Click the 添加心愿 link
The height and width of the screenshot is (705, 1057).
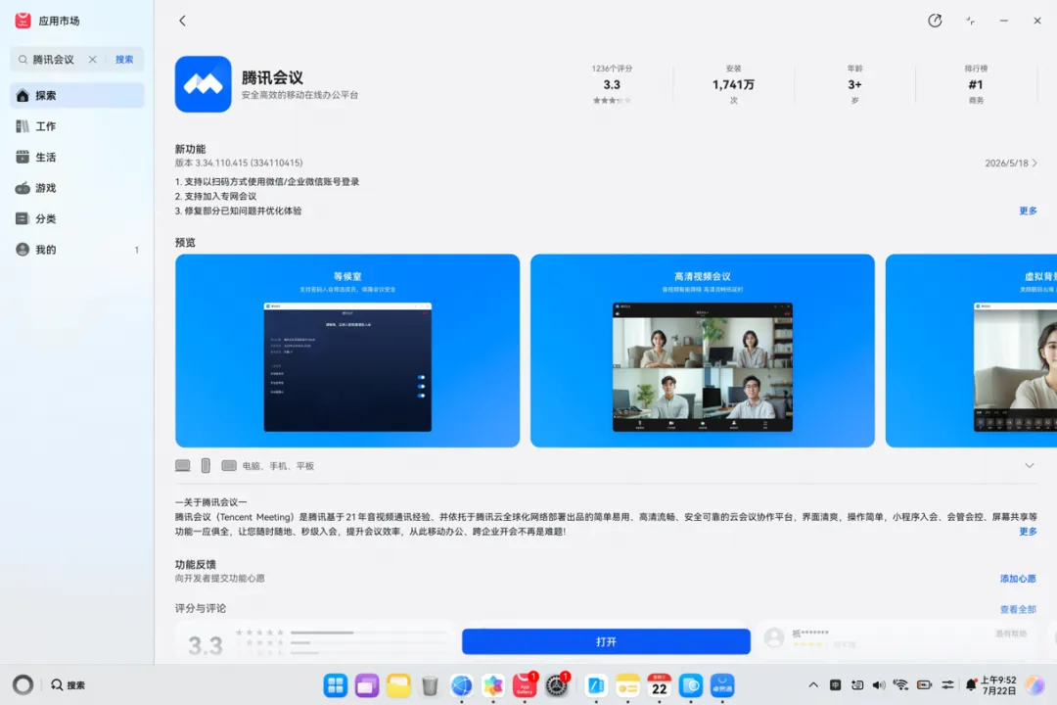pos(1018,579)
